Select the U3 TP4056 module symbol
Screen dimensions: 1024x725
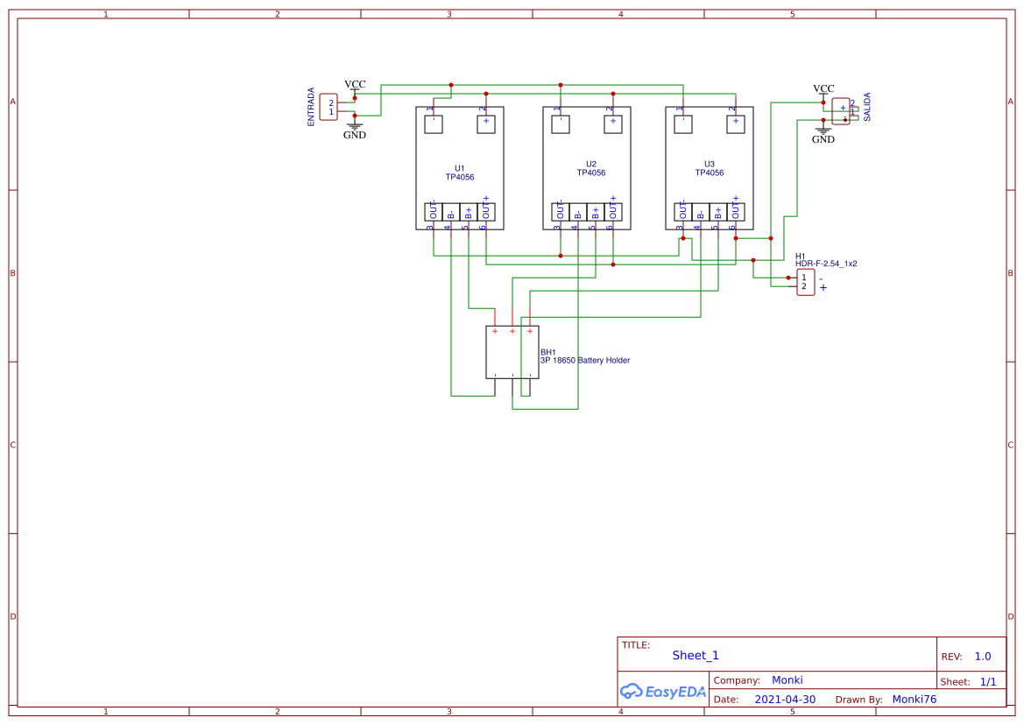708,166
